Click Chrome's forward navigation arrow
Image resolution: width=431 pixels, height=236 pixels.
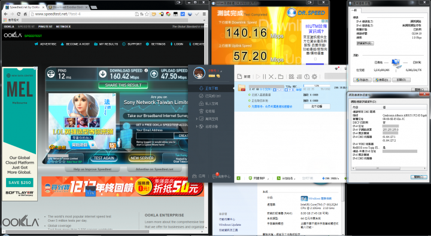(x=12, y=14)
